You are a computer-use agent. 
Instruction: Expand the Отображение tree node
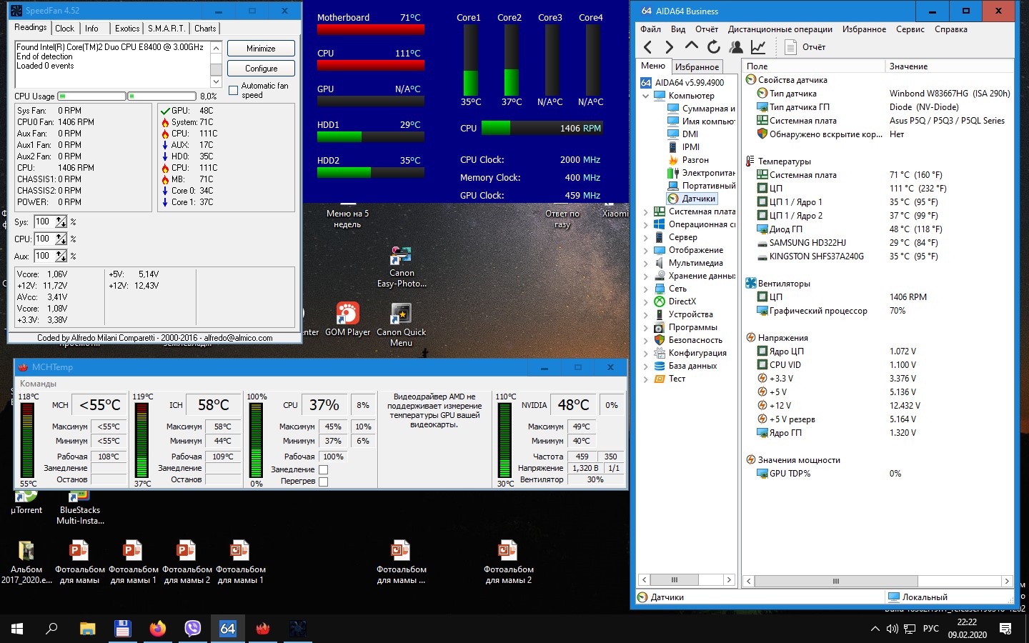[x=646, y=250]
